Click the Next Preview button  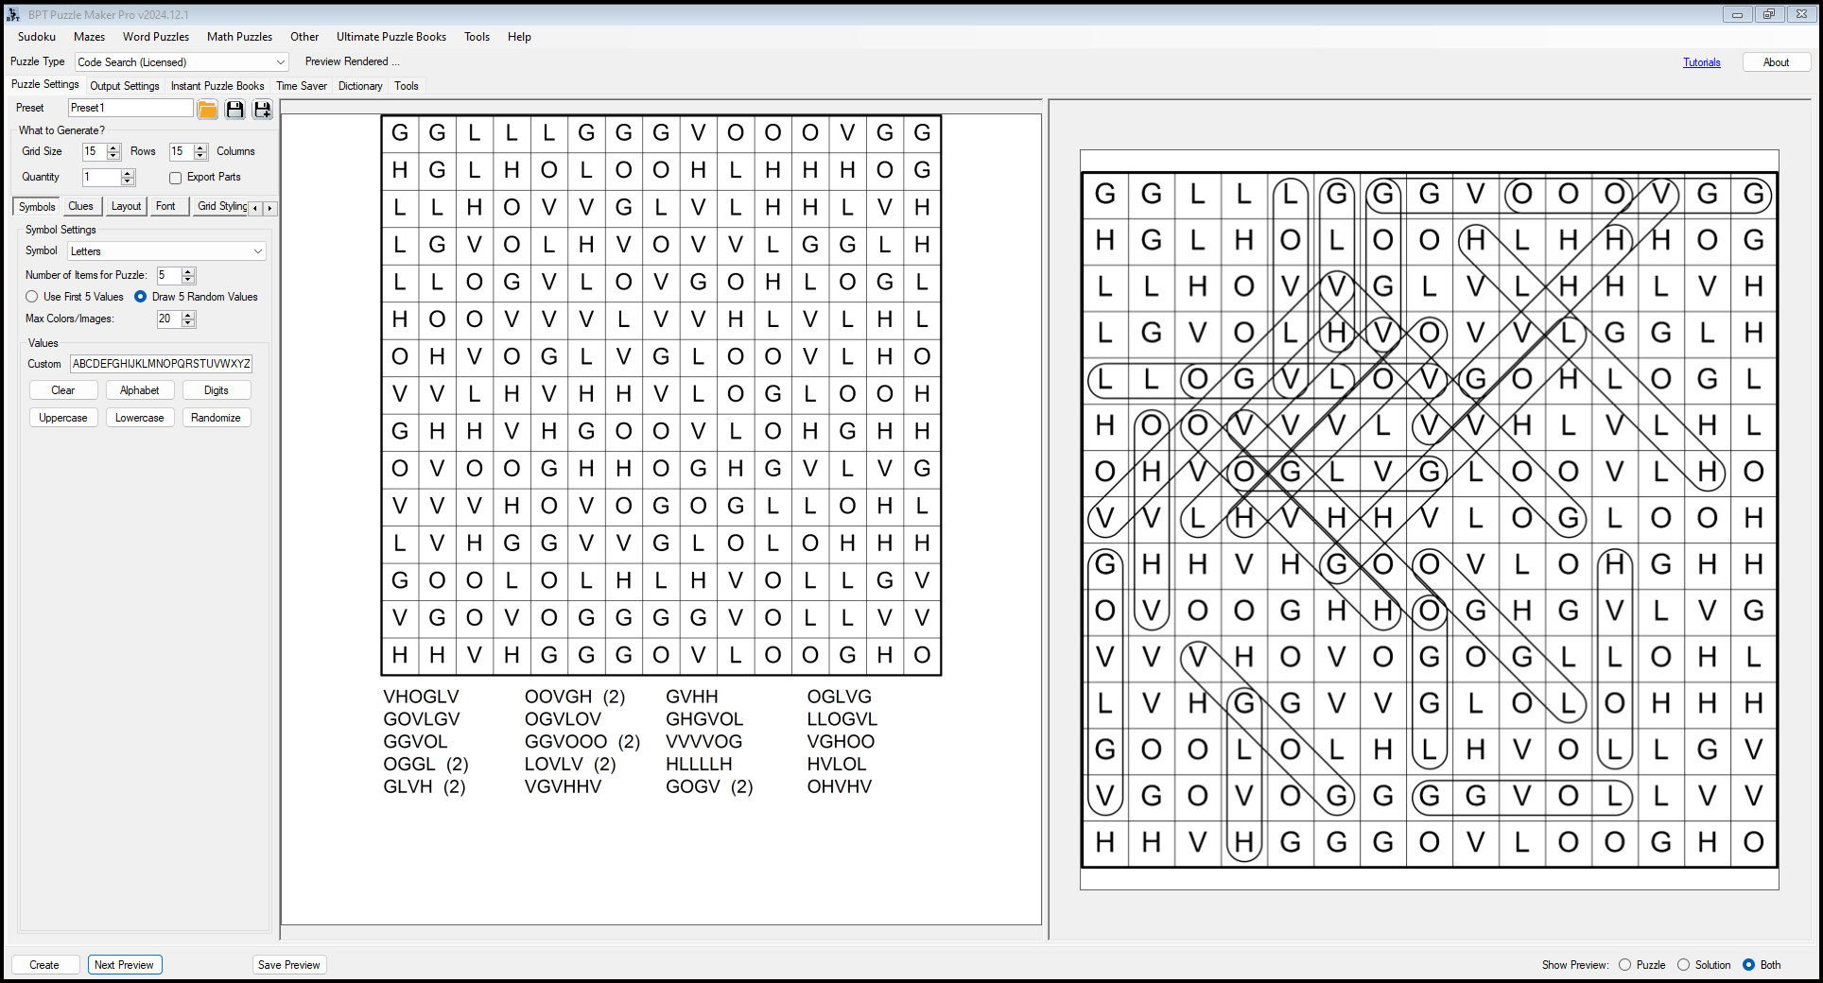click(124, 965)
